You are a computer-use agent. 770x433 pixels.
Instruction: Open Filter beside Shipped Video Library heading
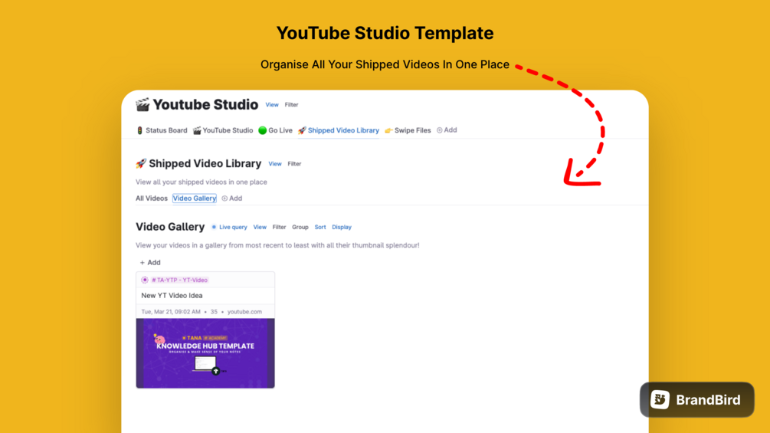coord(295,164)
